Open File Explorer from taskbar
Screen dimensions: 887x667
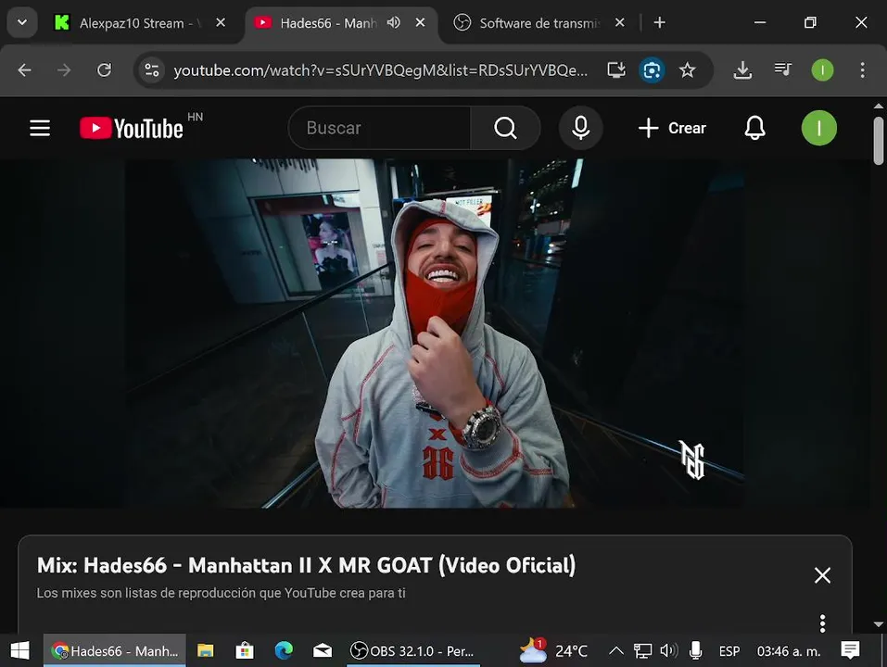click(x=206, y=650)
